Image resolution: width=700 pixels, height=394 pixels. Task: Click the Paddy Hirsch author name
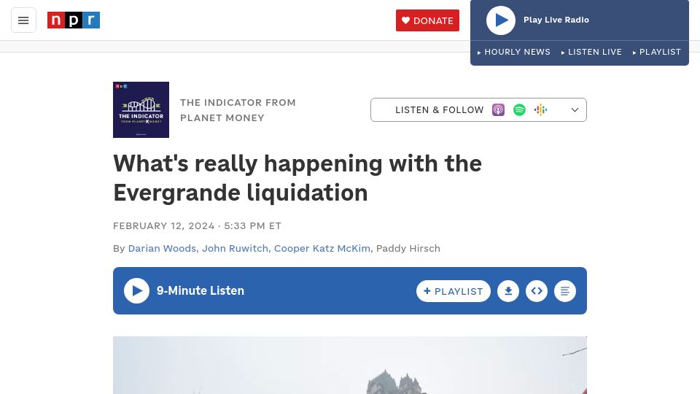pos(408,248)
